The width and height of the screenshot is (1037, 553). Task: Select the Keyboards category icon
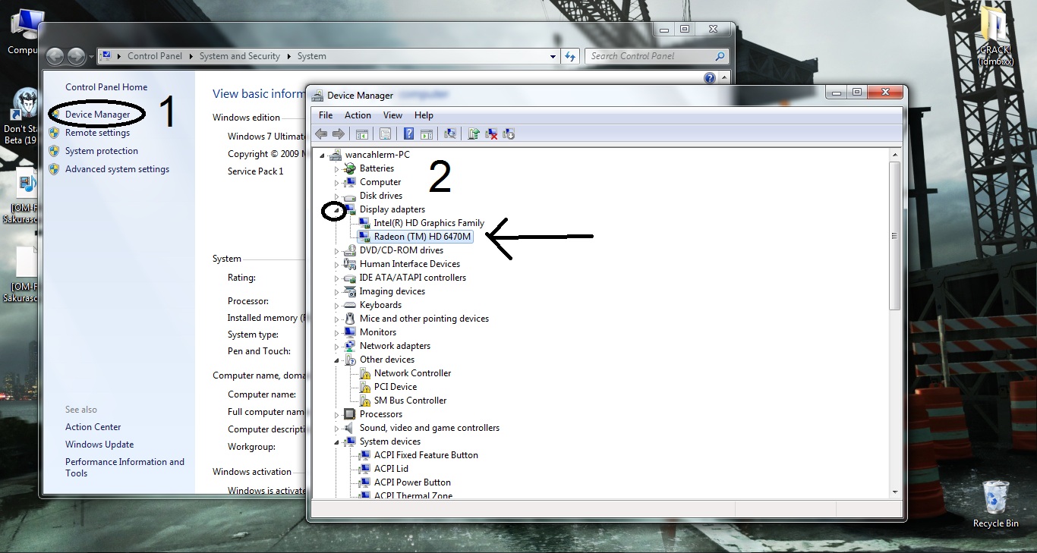[x=350, y=305]
